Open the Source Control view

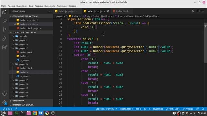pos(5,30)
